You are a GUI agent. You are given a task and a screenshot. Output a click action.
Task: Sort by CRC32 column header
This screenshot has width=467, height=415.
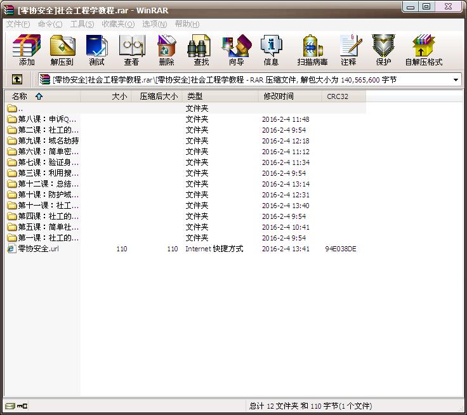pos(344,96)
